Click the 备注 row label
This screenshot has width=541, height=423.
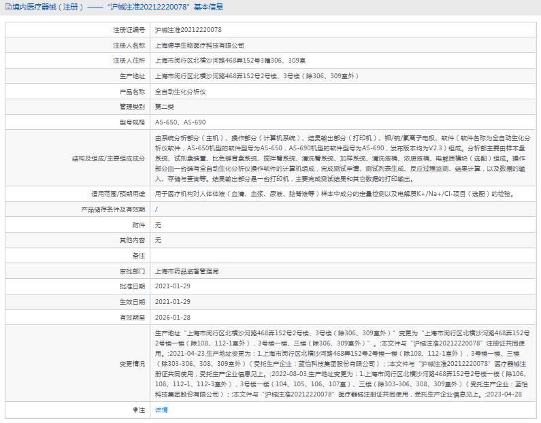[x=139, y=256]
